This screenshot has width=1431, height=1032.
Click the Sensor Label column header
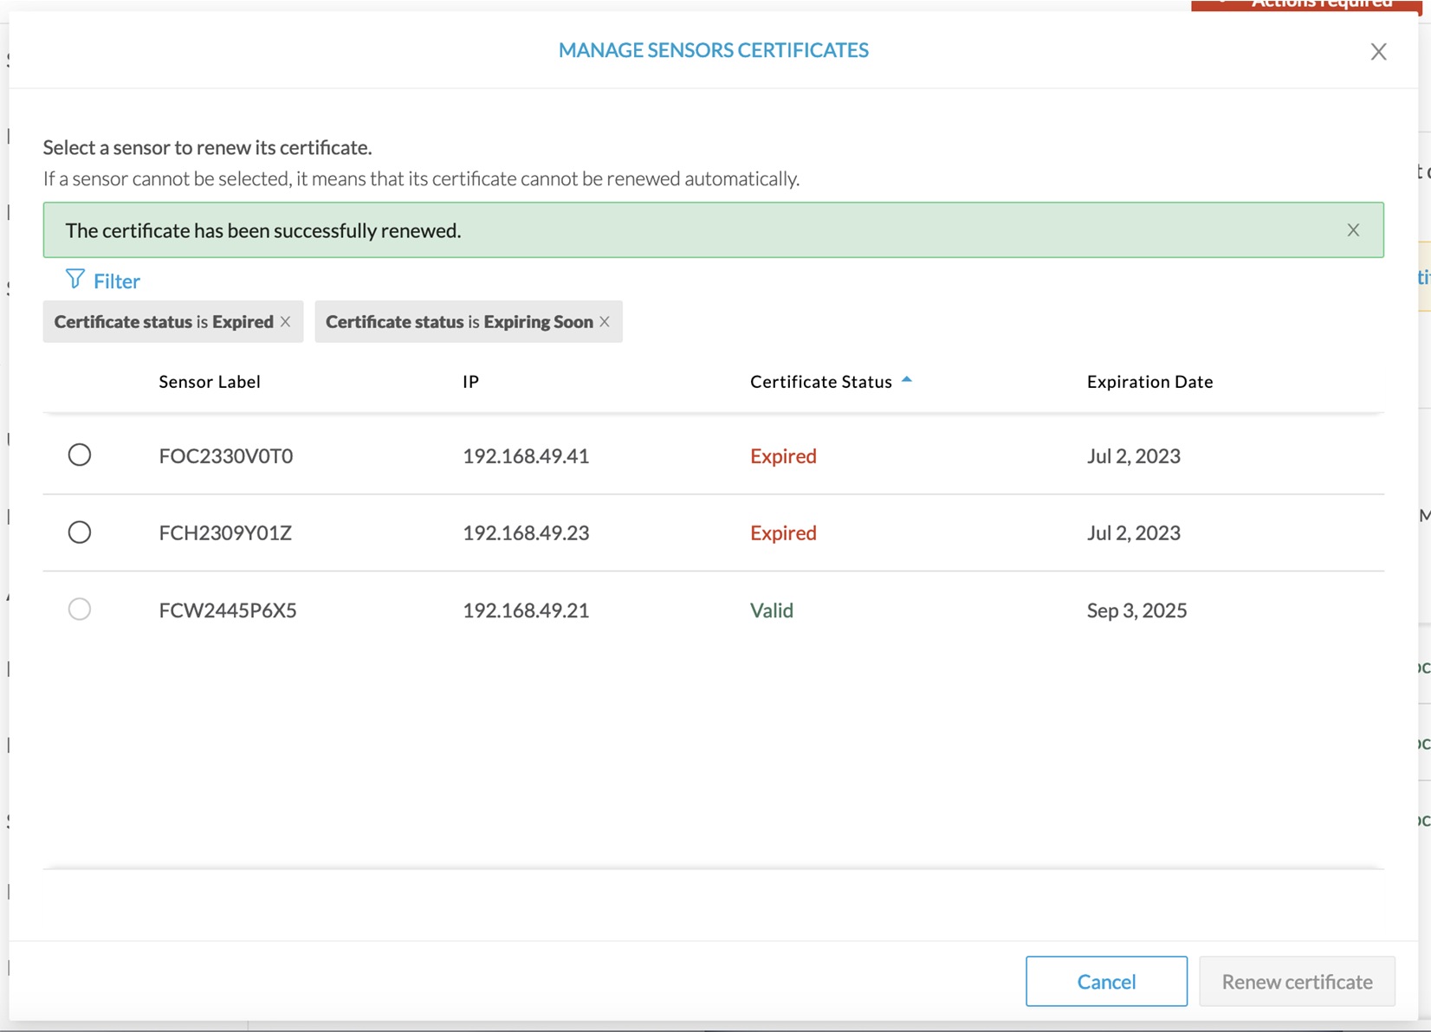coord(209,381)
